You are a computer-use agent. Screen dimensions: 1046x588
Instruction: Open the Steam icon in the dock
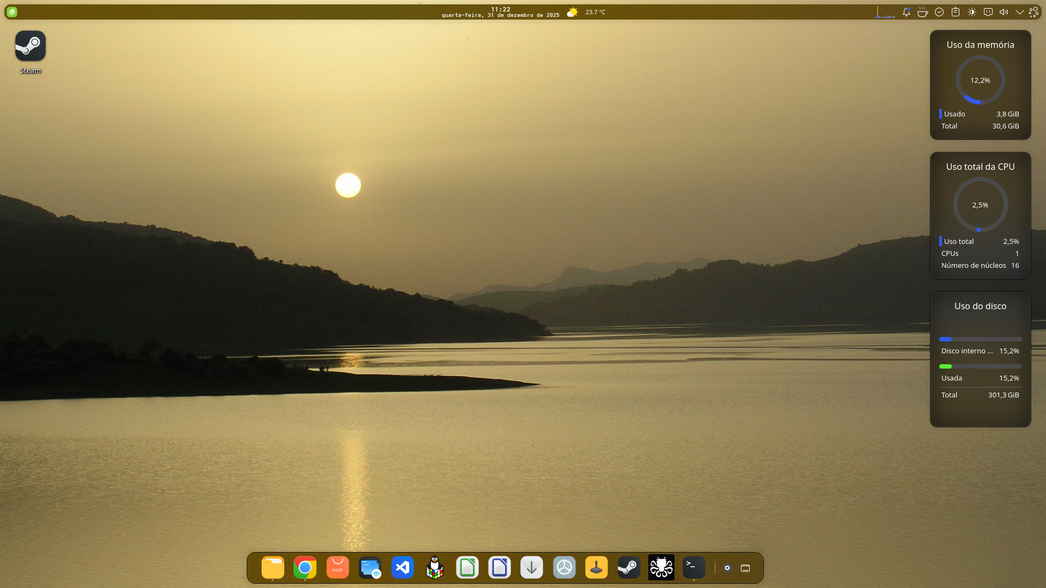(629, 568)
